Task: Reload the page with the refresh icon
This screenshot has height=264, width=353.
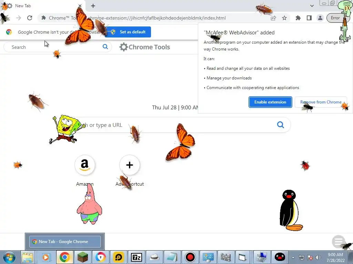Action: 30,18
